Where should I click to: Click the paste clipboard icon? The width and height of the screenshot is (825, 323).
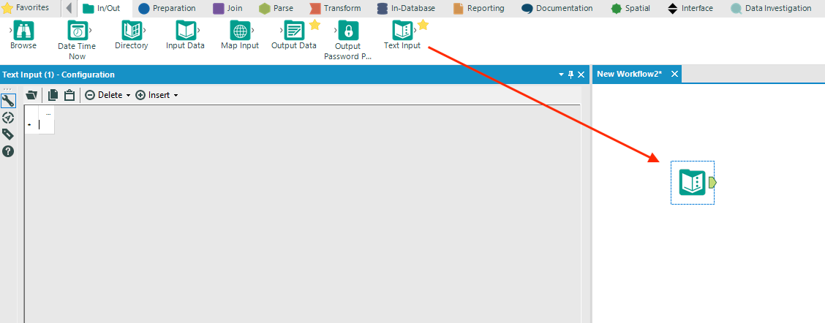tap(69, 95)
